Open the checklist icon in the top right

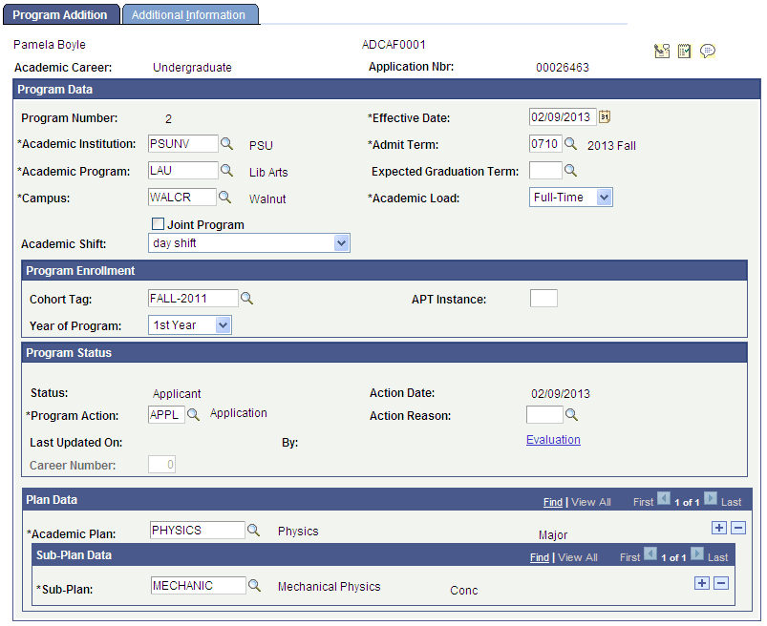click(684, 51)
